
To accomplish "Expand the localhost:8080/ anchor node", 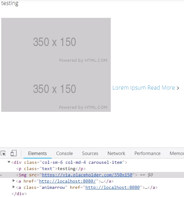I will point(13,181).
